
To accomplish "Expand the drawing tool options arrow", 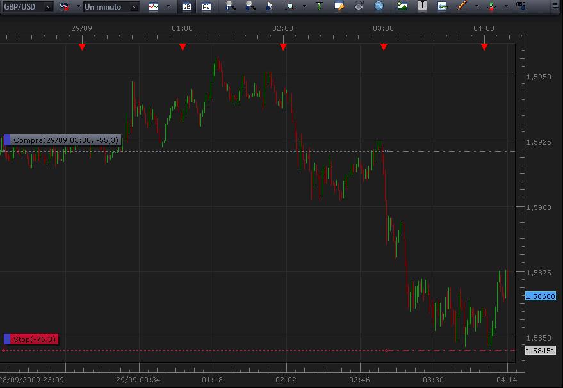I will 477,6.
